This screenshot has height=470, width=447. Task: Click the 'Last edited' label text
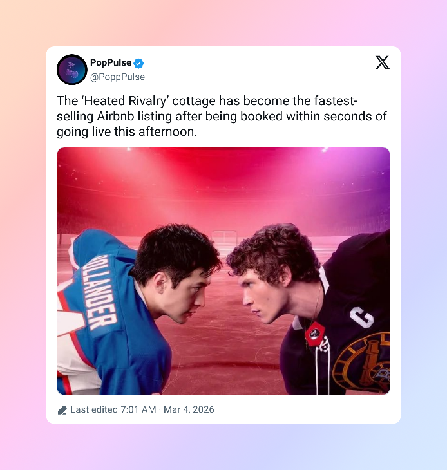[94, 409]
